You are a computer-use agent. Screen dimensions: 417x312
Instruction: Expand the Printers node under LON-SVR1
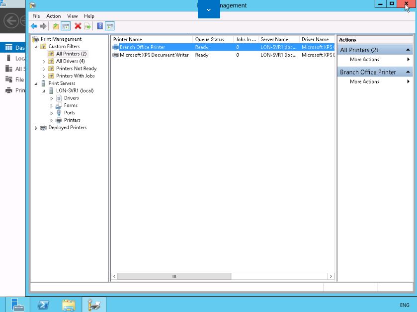52,121
